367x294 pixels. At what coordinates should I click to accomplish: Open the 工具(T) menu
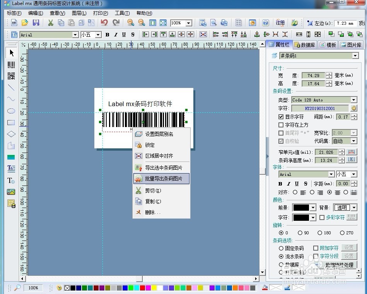point(122,13)
